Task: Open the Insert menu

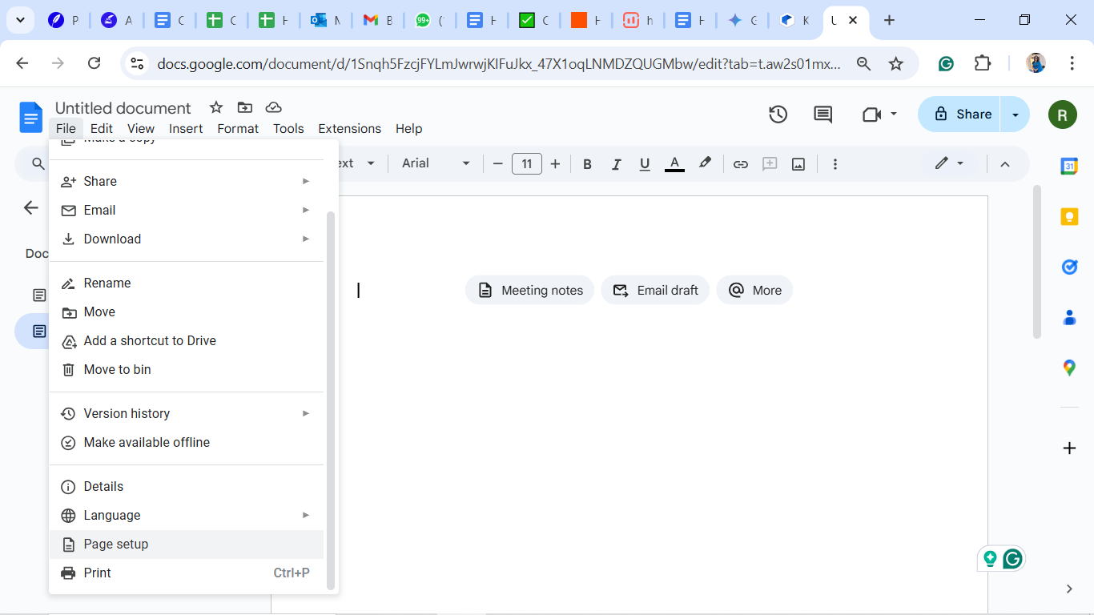Action: click(x=186, y=128)
